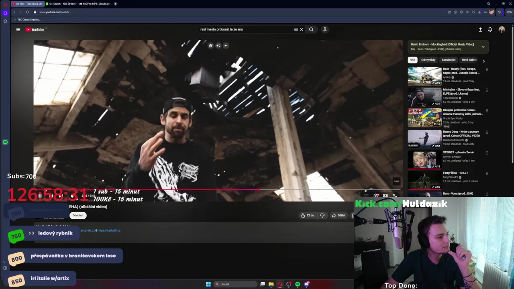Open 'Renne Dang - Kytky z pumpy' title
Viewport: 514px width, 289px height.
click(x=462, y=133)
